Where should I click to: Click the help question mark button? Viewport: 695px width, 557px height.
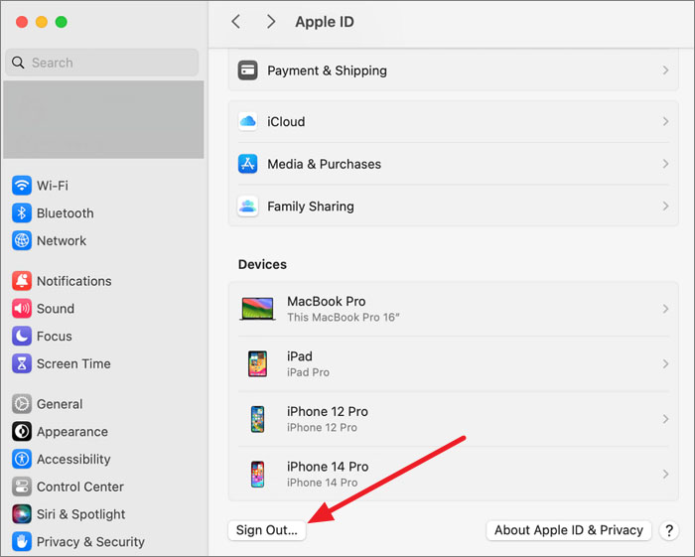point(669,530)
